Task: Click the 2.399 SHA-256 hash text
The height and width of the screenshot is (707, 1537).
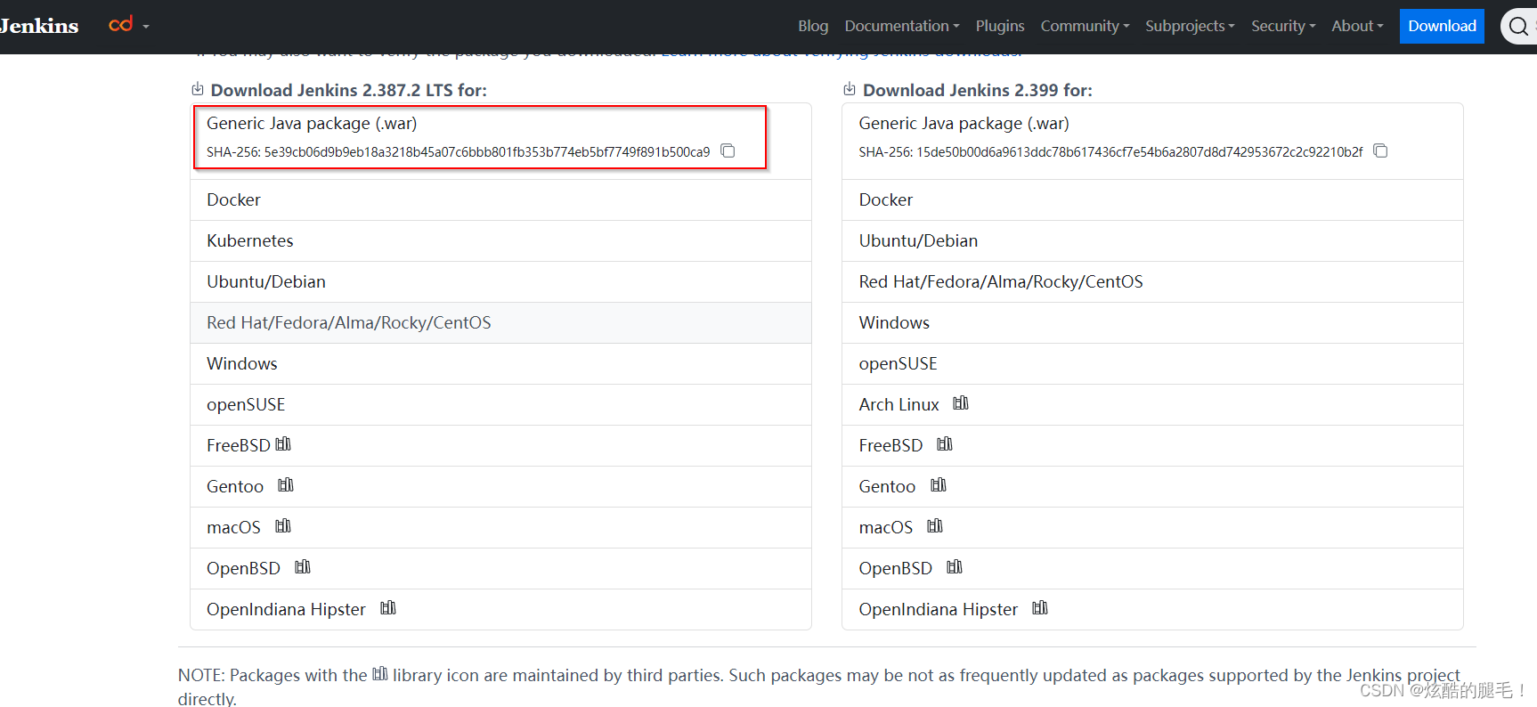Action: (1110, 152)
